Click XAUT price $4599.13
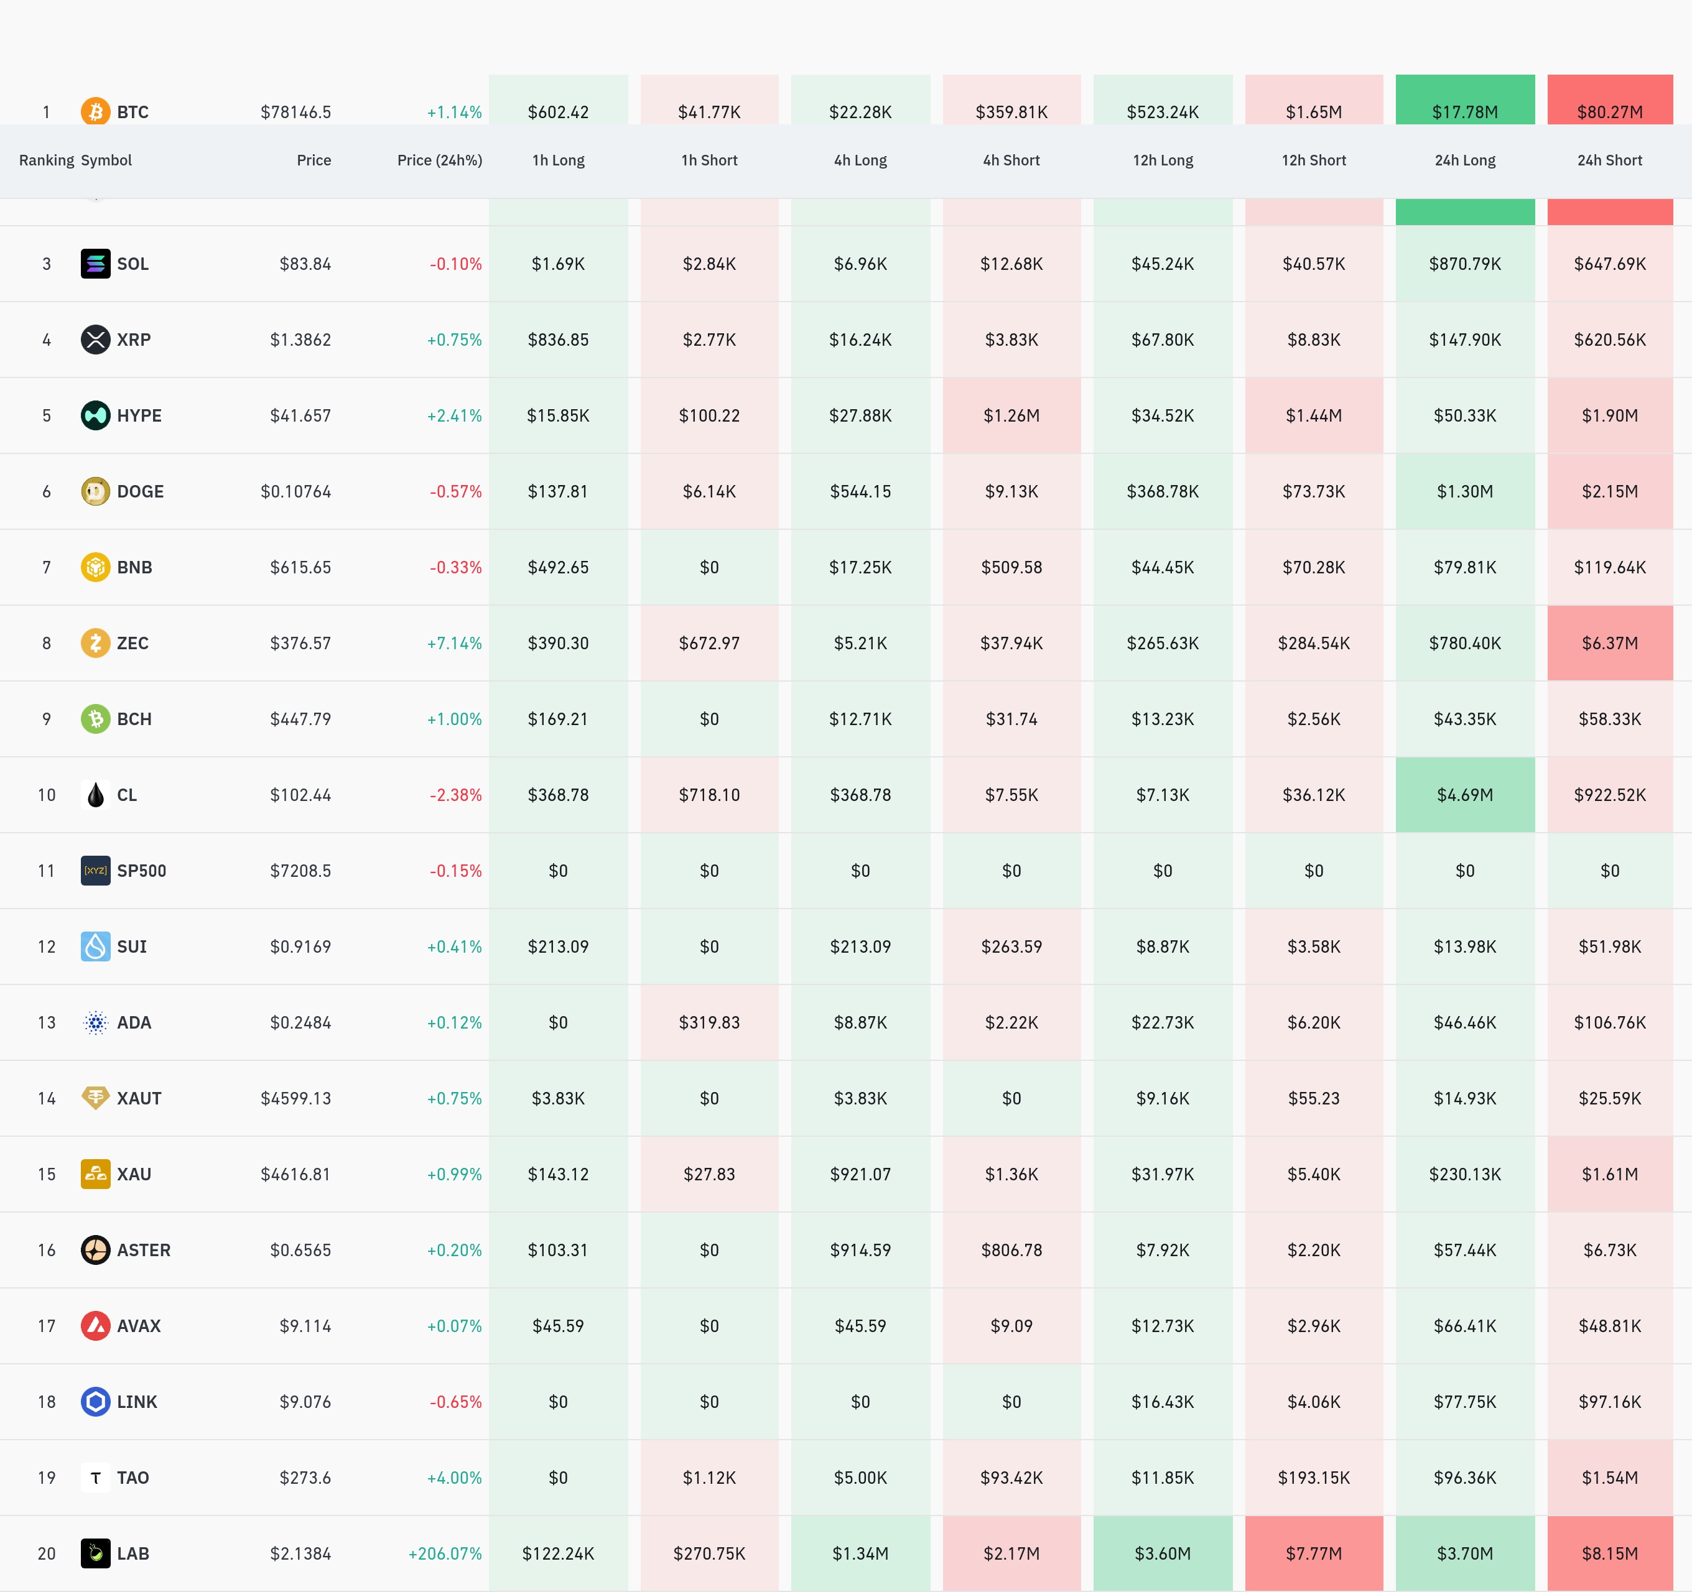 (296, 1098)
